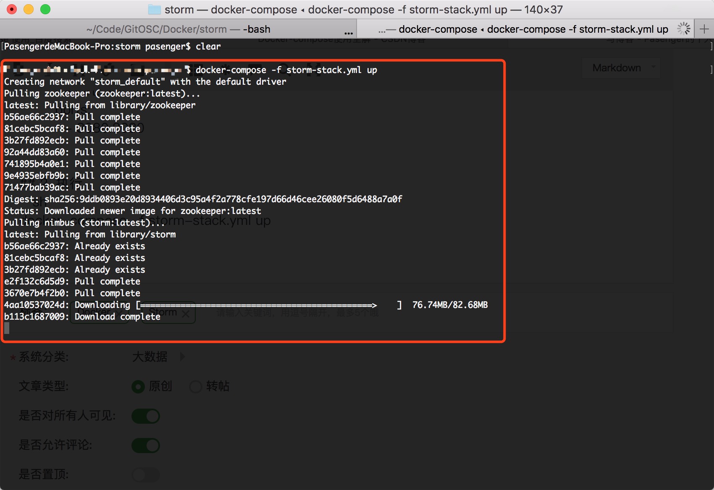Viewport: 714px width, 490px height.
Task: Click the 76.74MB/82.68MB download progress text
Action: (450, 305)
